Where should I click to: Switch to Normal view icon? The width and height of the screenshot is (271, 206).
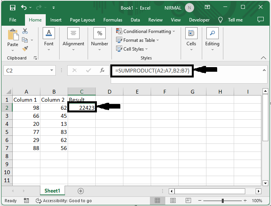coord(157,200)
